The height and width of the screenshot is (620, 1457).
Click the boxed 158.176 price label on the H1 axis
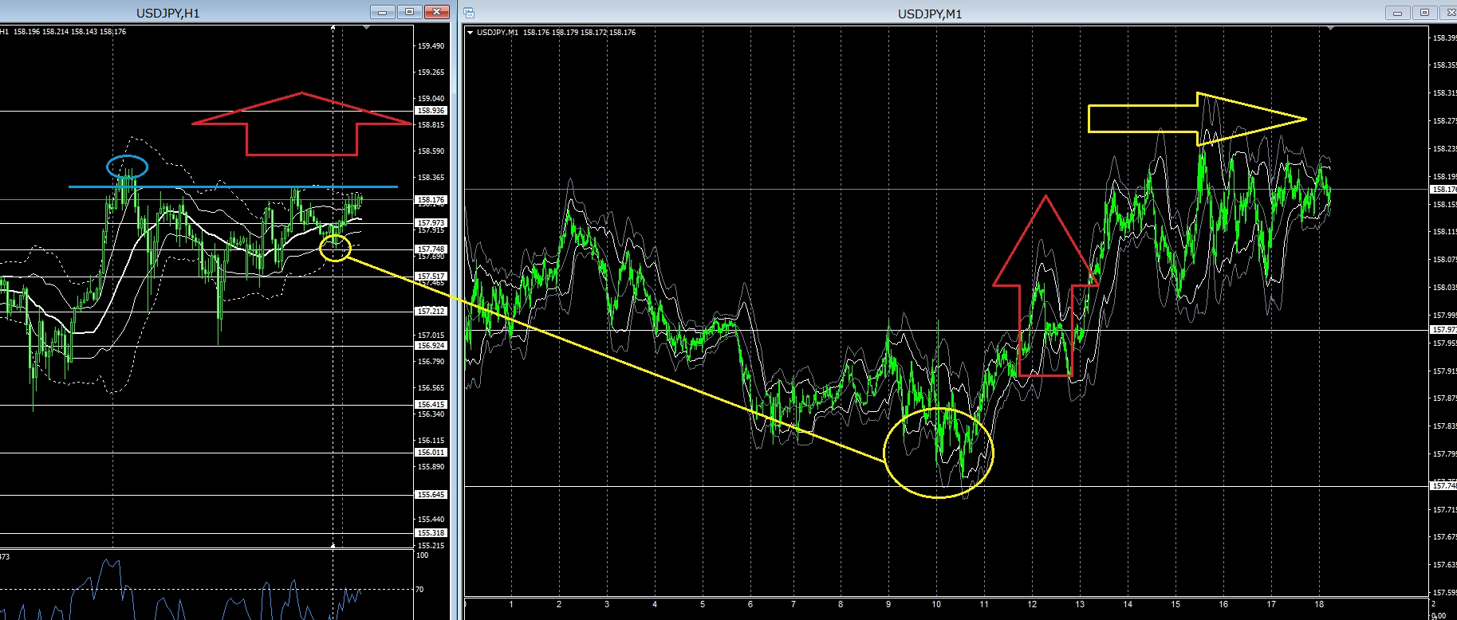click(431, 200)
